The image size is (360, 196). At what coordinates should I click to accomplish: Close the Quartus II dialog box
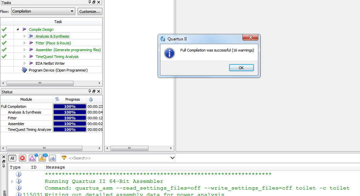(250, 37)
